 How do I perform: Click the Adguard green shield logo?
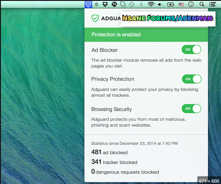click(95, 18)
